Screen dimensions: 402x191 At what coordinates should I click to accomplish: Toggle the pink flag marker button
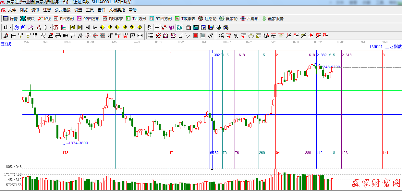tap(64, 27)
